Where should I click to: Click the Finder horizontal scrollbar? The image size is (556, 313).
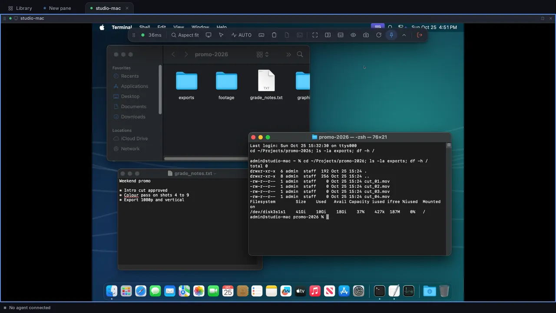(207, 159)
